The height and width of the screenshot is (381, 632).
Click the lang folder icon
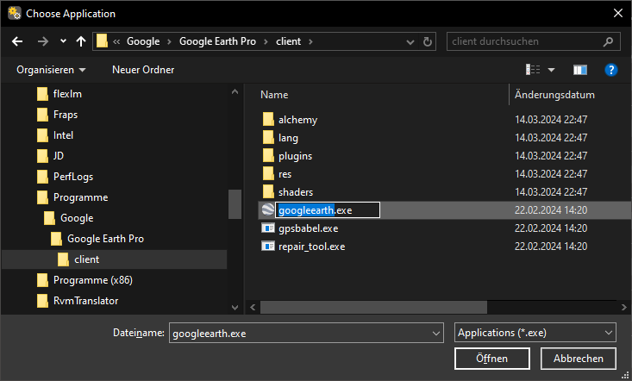tap(268, 138)
